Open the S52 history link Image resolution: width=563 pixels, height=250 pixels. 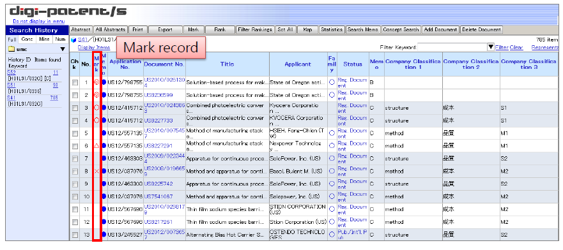tap(12, 72)
